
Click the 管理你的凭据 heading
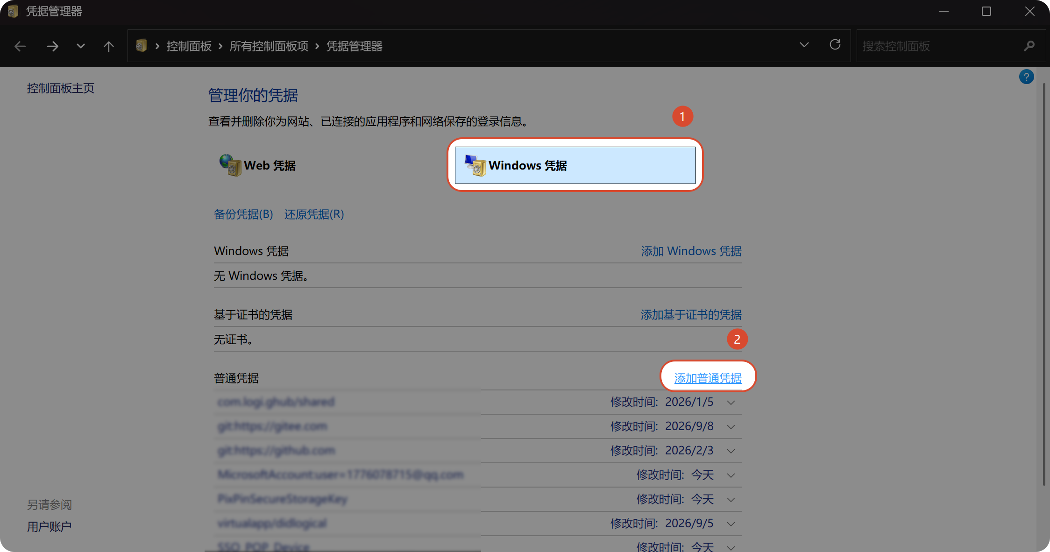[253, 95]
